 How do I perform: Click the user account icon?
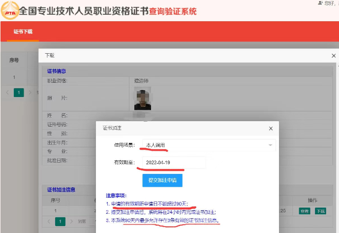pos(320,3)
